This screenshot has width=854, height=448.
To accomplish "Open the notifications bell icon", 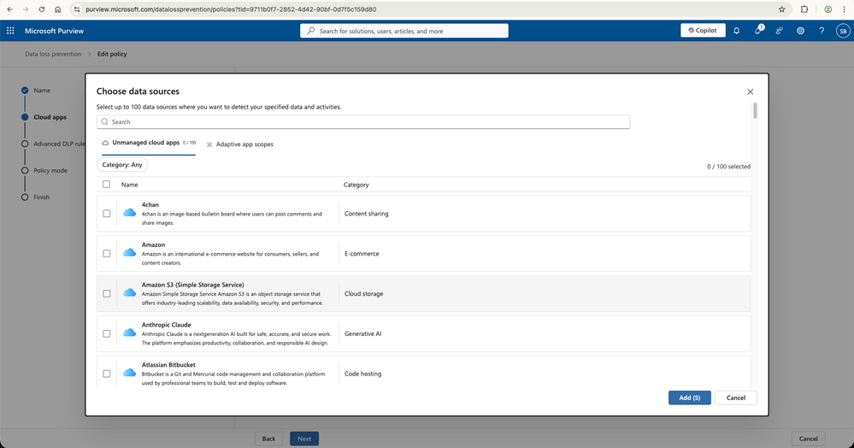I will [x=736, y=31].
